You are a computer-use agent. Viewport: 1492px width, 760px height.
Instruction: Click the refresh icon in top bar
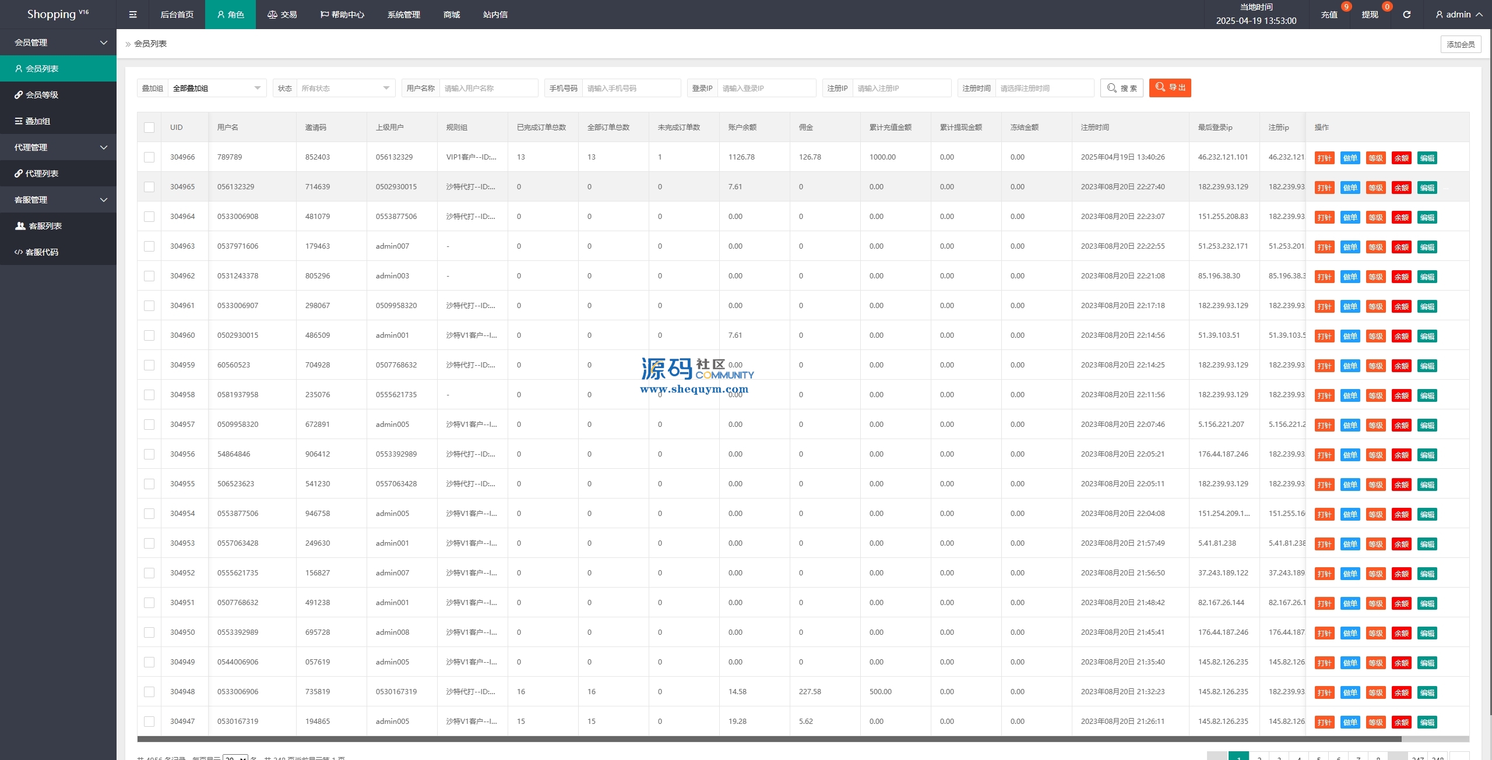click(x=1406, y=15)
